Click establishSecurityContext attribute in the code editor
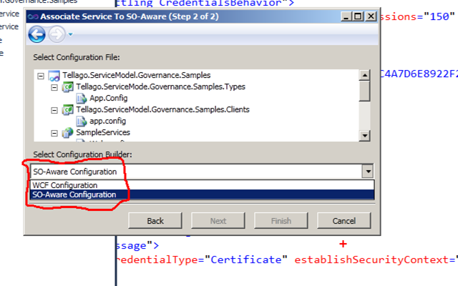This screenshot has height=286, width=458. click(x=373, y=260)
